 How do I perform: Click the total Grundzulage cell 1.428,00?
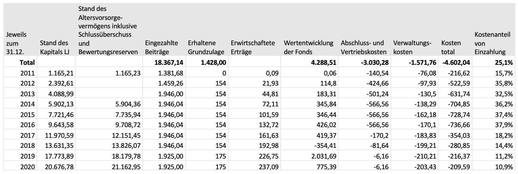pos(213,63)
